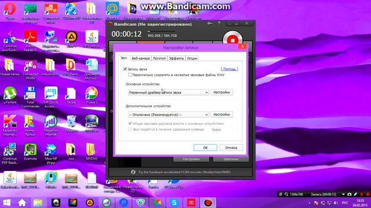
Task: Click the Настройки button in the Bandicam main window
Action: click(x=191, y=159)
